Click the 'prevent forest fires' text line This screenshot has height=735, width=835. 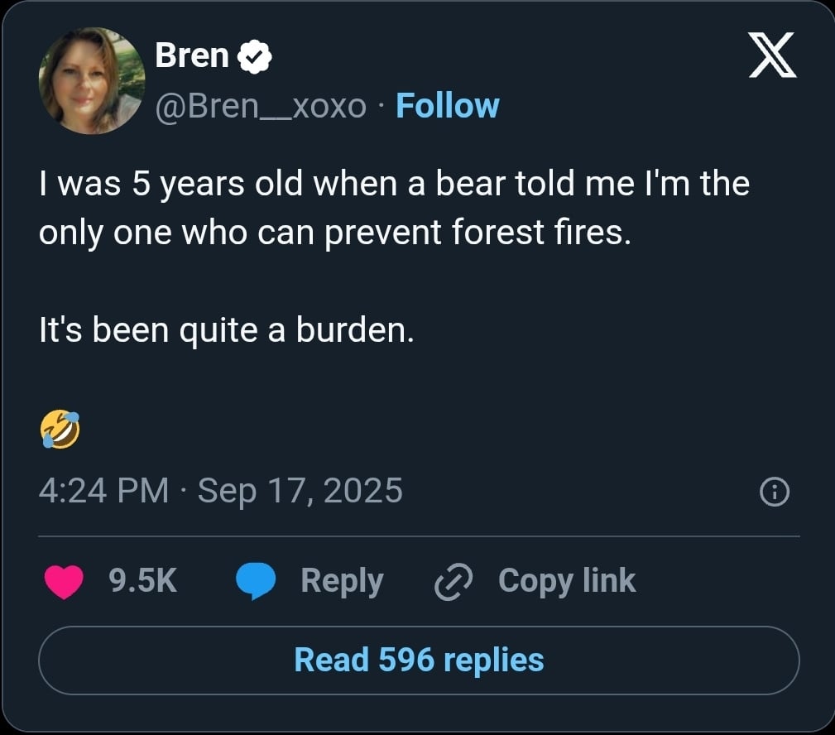pos(335,233)
